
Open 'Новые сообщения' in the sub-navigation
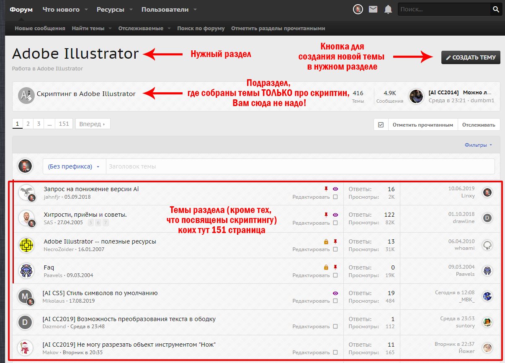click(40, 29)
